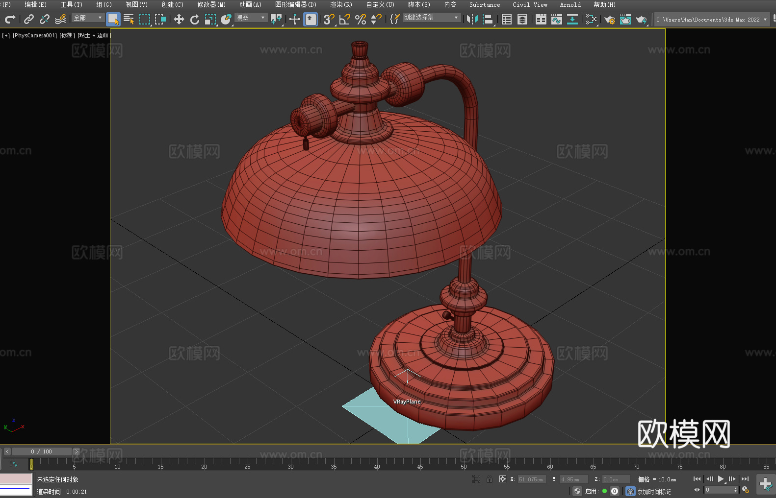Click timeline left arrow beside 0 / 100
This screenshot has height=498, width=776.
coord(7,451)
